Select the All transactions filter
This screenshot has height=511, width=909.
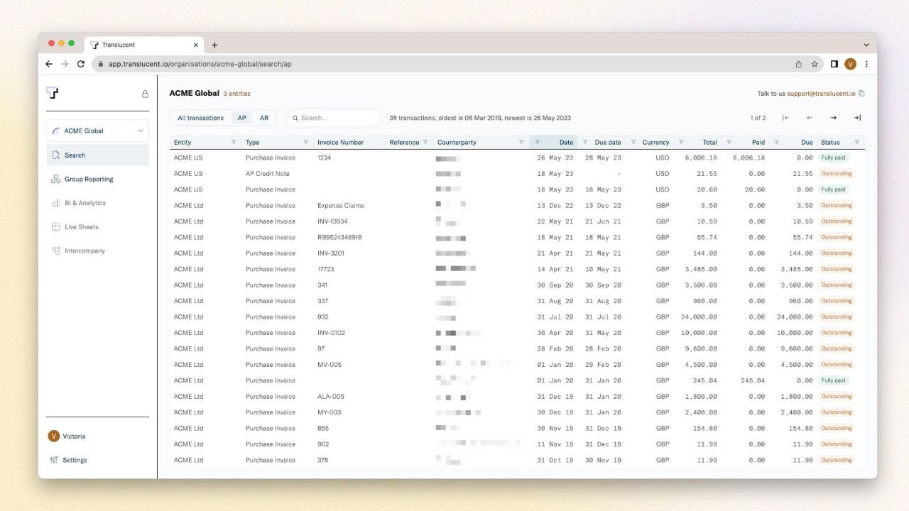pyautogui.click(x=200, y=118)
